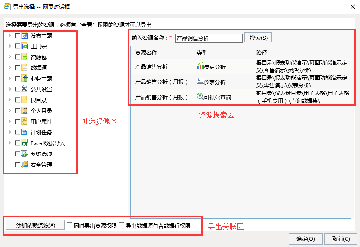Screen dimensions: 360x247
Task: Check the 工具宏 checkbox
Action: pos(18,46)
